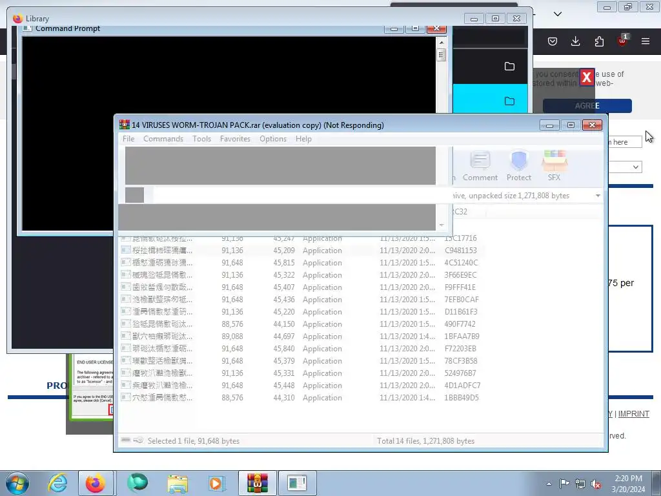Image resolution: width=661 pixels, height=496 pixels.
Task: Click the Protect toolbar icon in WinRAR
Action: click(x=519, y=166)
